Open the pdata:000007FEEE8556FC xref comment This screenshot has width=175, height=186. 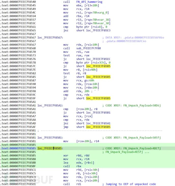(126, 41)
